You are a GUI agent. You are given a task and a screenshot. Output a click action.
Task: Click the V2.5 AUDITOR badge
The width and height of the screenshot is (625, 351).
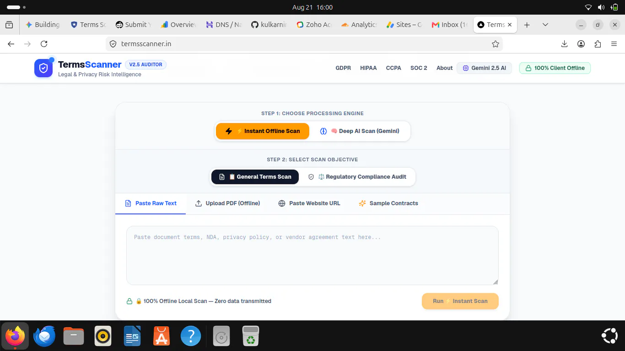click(145, 64)
